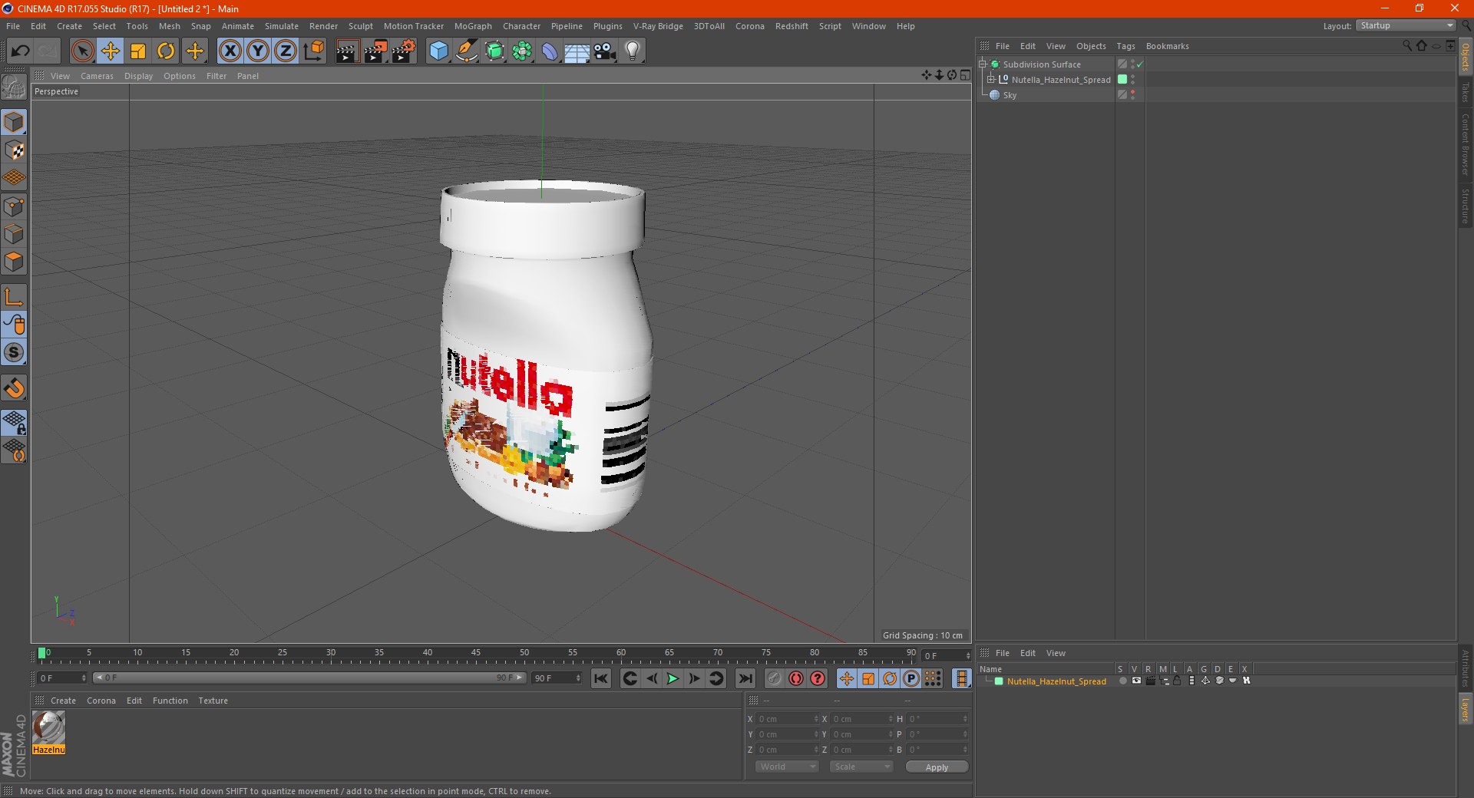Play the animation forwards

(673, 678)
